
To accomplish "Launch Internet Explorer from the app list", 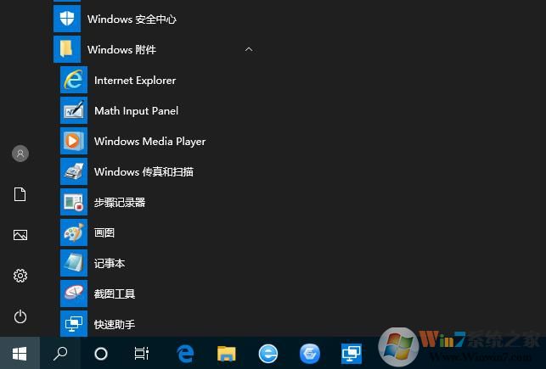I will pyautogui.click(x=74, y=80).
